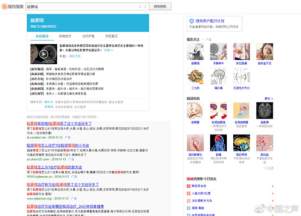Viewport: 301px width, 216px height.
Task: Open the 脑供血不足 link
Action: tap(264, 63)
